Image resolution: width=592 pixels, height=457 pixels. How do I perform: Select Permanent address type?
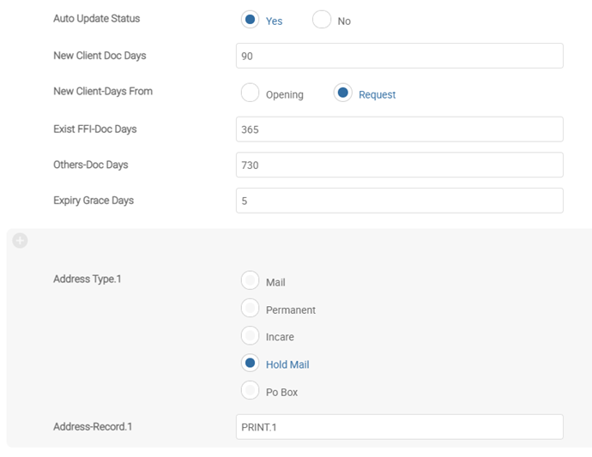click(251, 309)
